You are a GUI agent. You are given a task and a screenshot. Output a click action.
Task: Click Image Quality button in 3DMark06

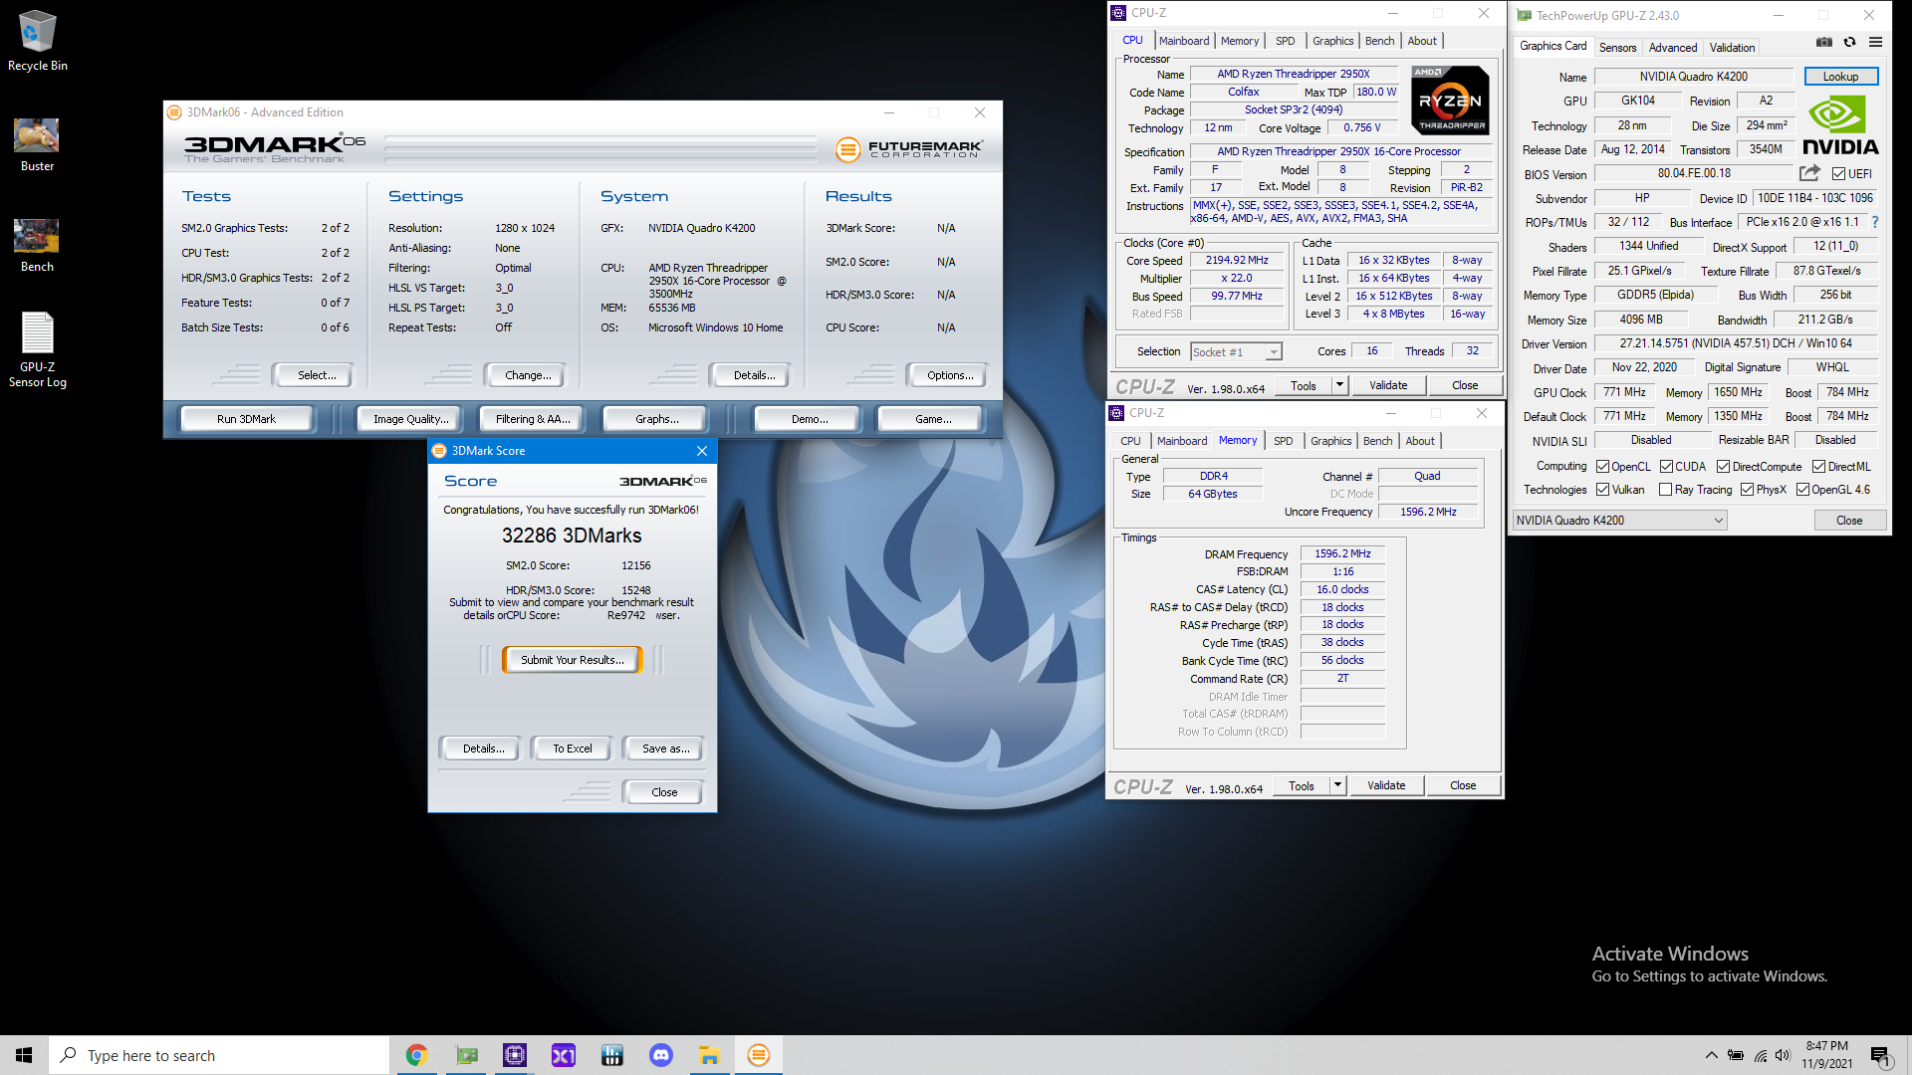(410, 419)
